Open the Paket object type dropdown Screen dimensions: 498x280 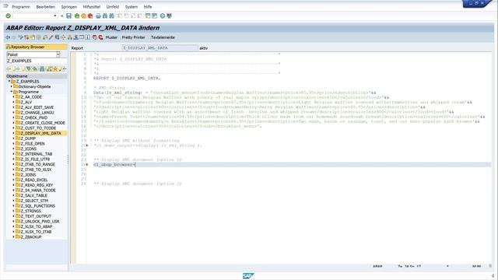(58, 54)
